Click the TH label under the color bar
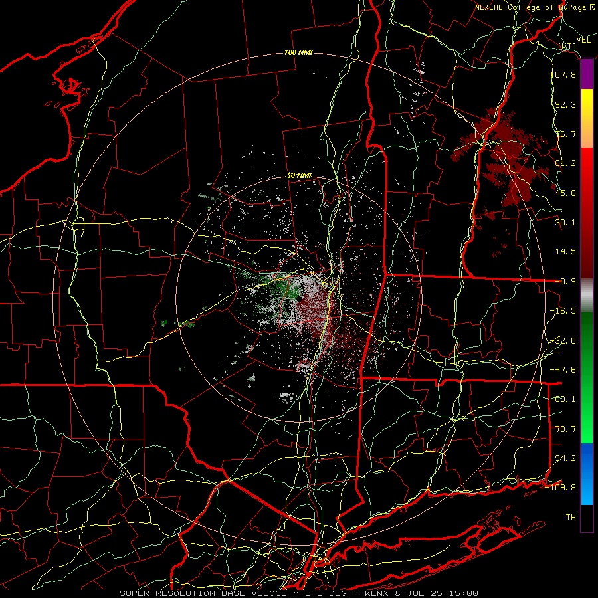The image size is (598, 598). 571,518
